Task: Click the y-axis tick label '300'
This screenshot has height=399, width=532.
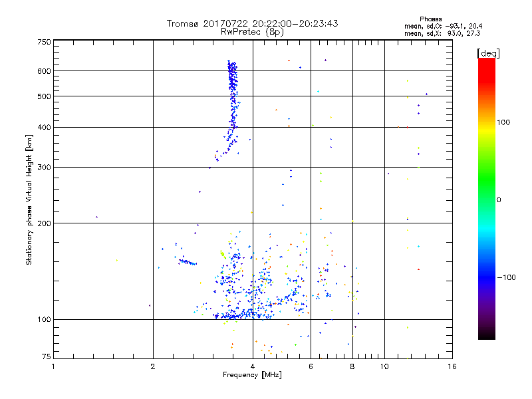Action: click(x=44, y=167)
